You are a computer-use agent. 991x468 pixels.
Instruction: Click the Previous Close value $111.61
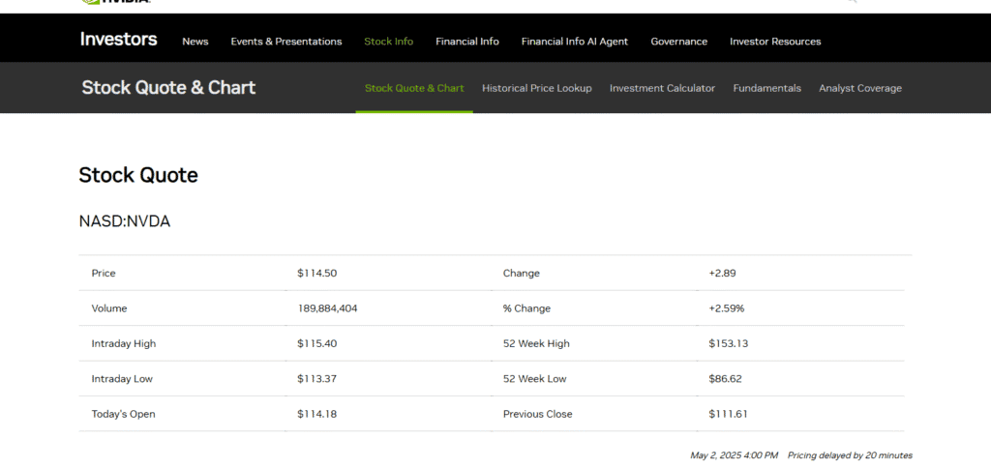(x=728, y=414)
